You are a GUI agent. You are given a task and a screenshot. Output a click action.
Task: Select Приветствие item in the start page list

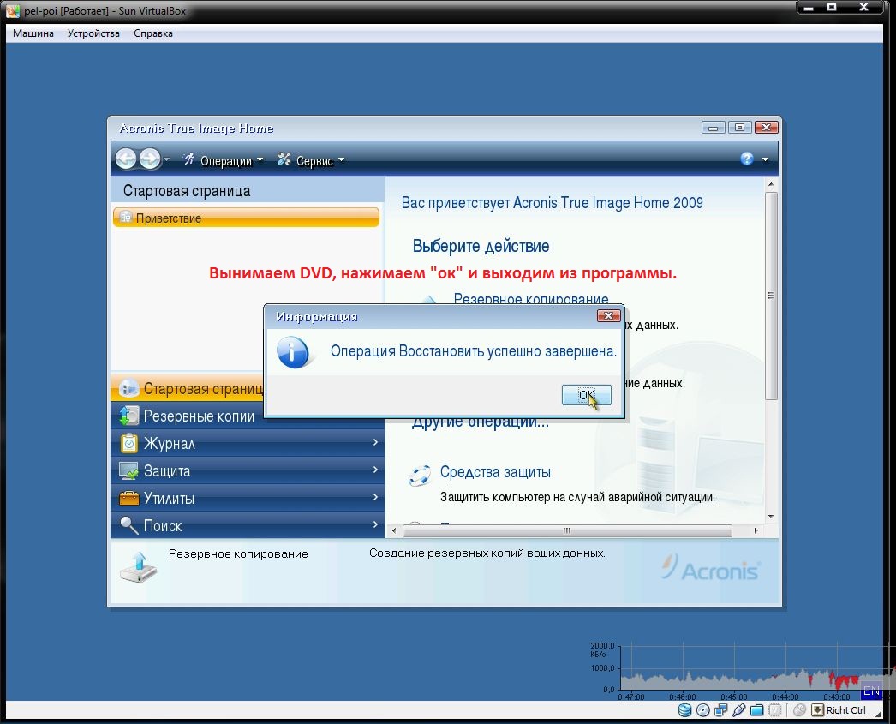pyautogui.click(x=246, y=218)
